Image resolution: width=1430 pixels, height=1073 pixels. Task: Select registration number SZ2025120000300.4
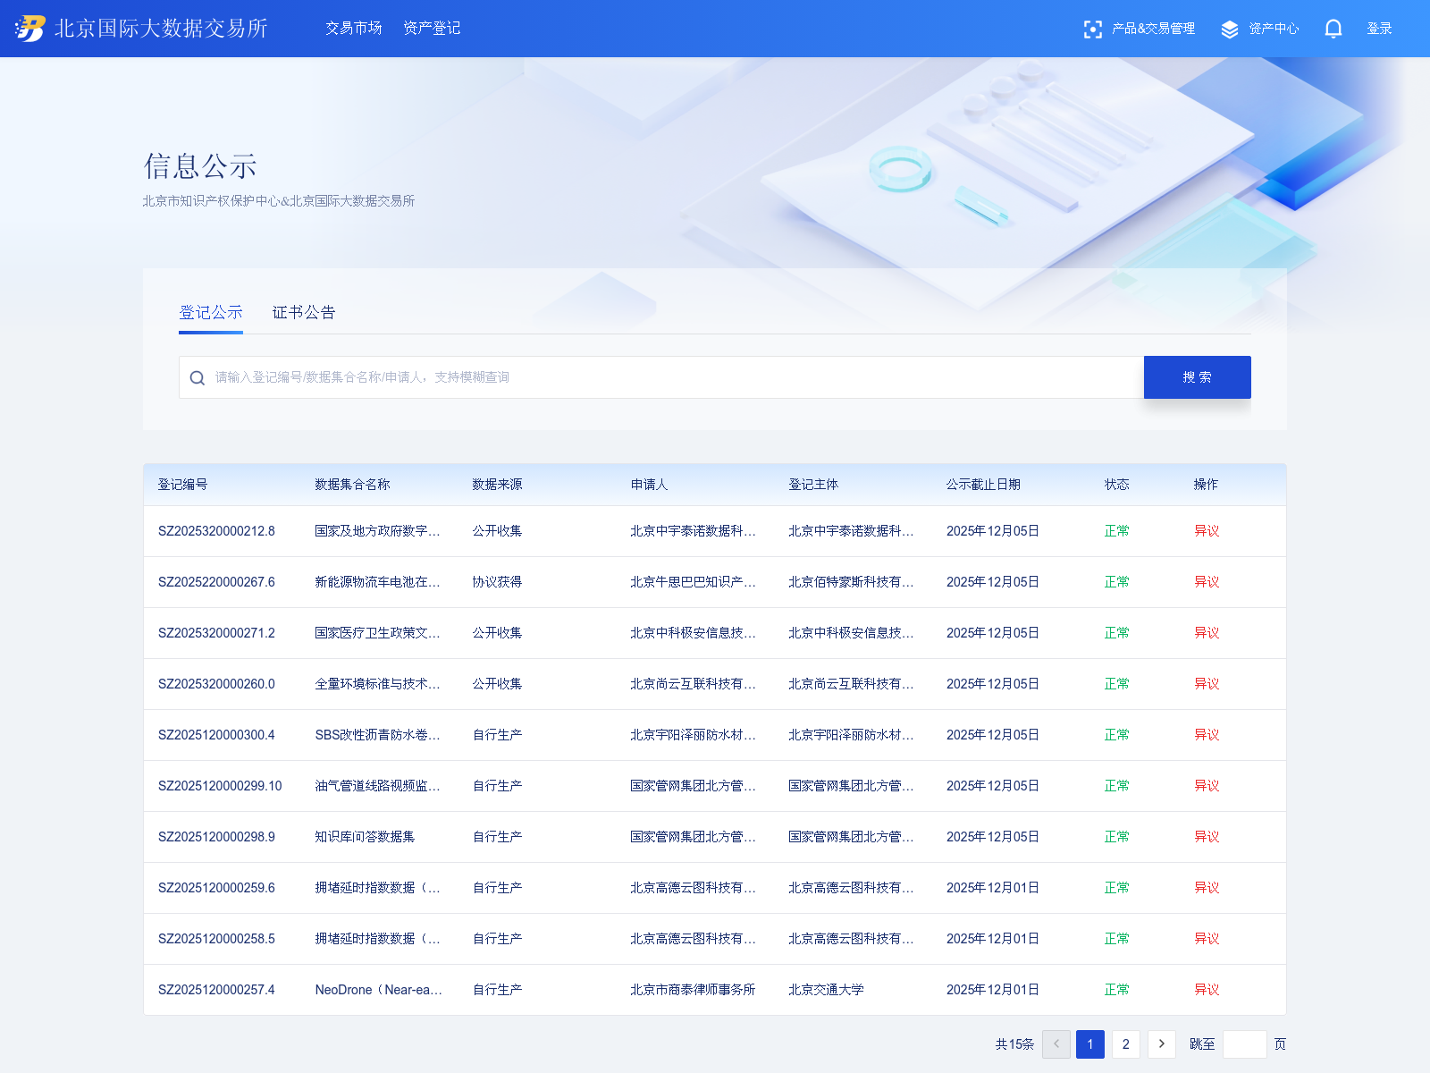click(x=216, y=735)
